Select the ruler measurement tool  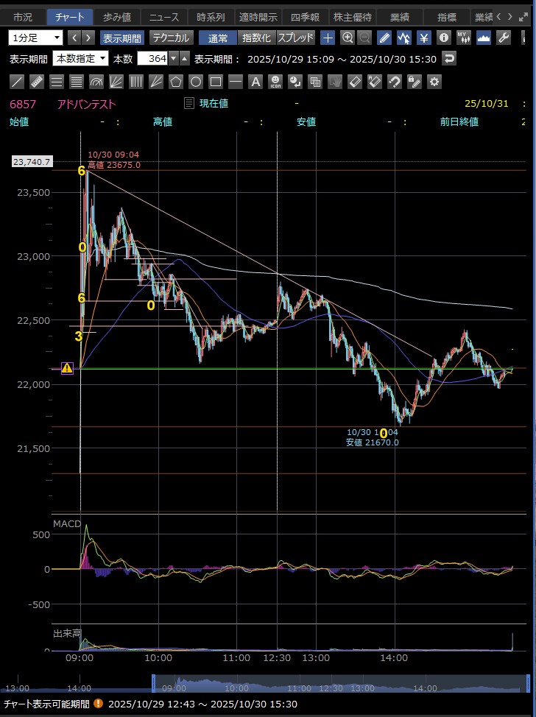(36, 82)
